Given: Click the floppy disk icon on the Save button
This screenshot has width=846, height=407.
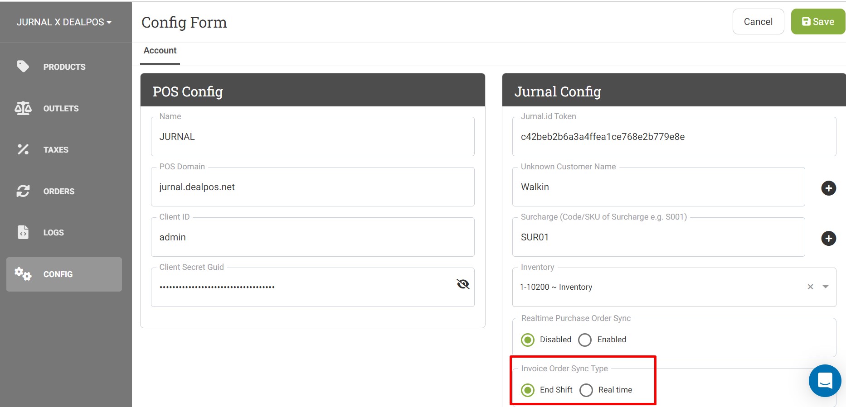Looking at the screenshot, I should pos(806,22).
